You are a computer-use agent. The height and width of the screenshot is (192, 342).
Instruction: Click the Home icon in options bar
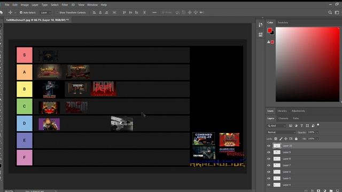[x=1, y=13]
